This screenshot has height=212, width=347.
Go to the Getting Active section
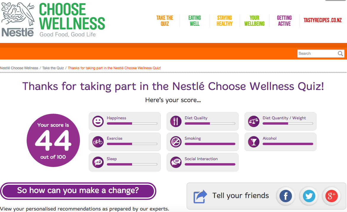click(x=284, y=21)
